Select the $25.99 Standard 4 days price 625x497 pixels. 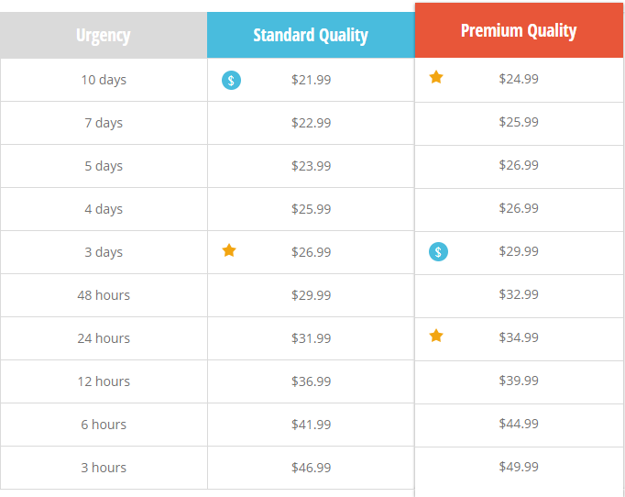[311, 209]
